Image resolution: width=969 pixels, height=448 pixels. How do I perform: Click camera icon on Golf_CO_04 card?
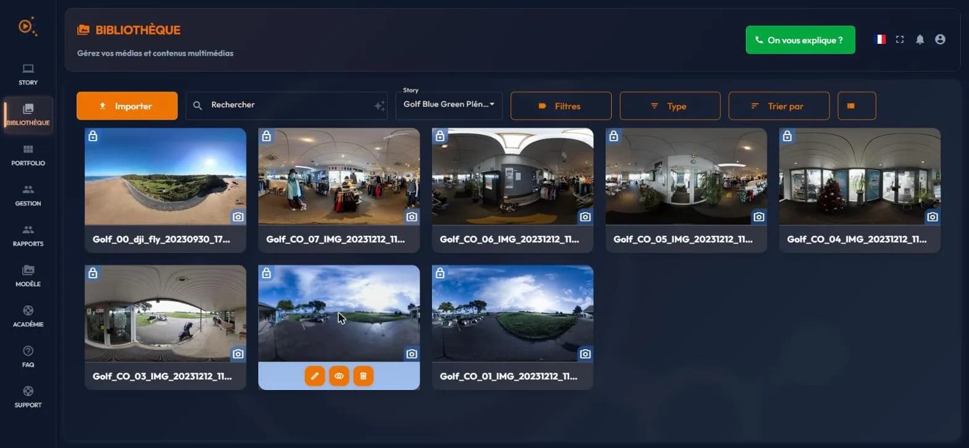pos(933,217)
